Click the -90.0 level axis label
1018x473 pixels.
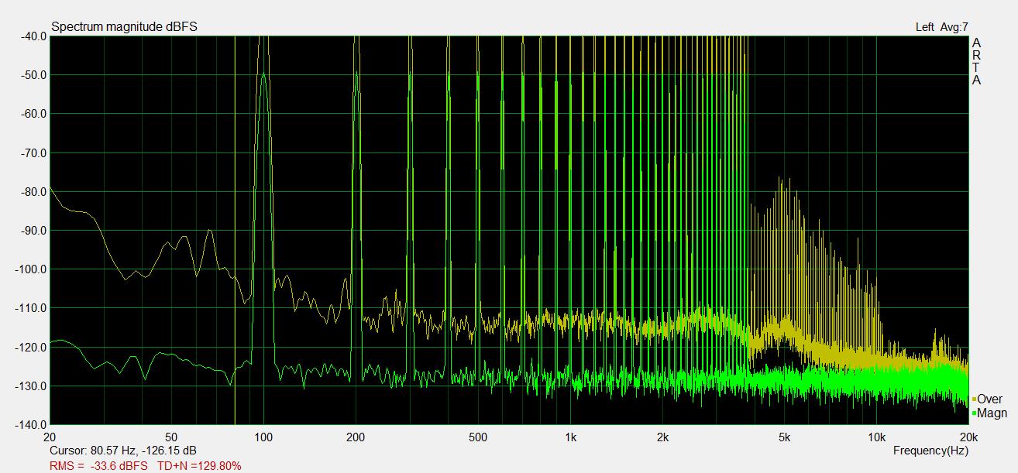[33, 231]
